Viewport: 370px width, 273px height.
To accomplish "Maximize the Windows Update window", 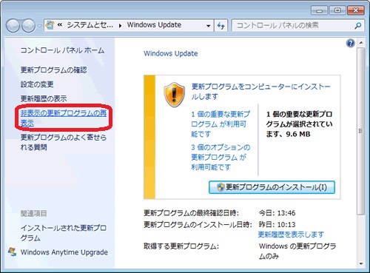I will tap(337, 10).
